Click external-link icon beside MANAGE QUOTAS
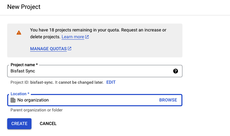230x136 pixels. pos(69,49)
